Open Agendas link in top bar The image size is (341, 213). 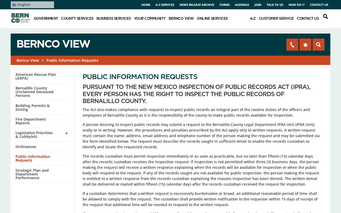(242, 5)
